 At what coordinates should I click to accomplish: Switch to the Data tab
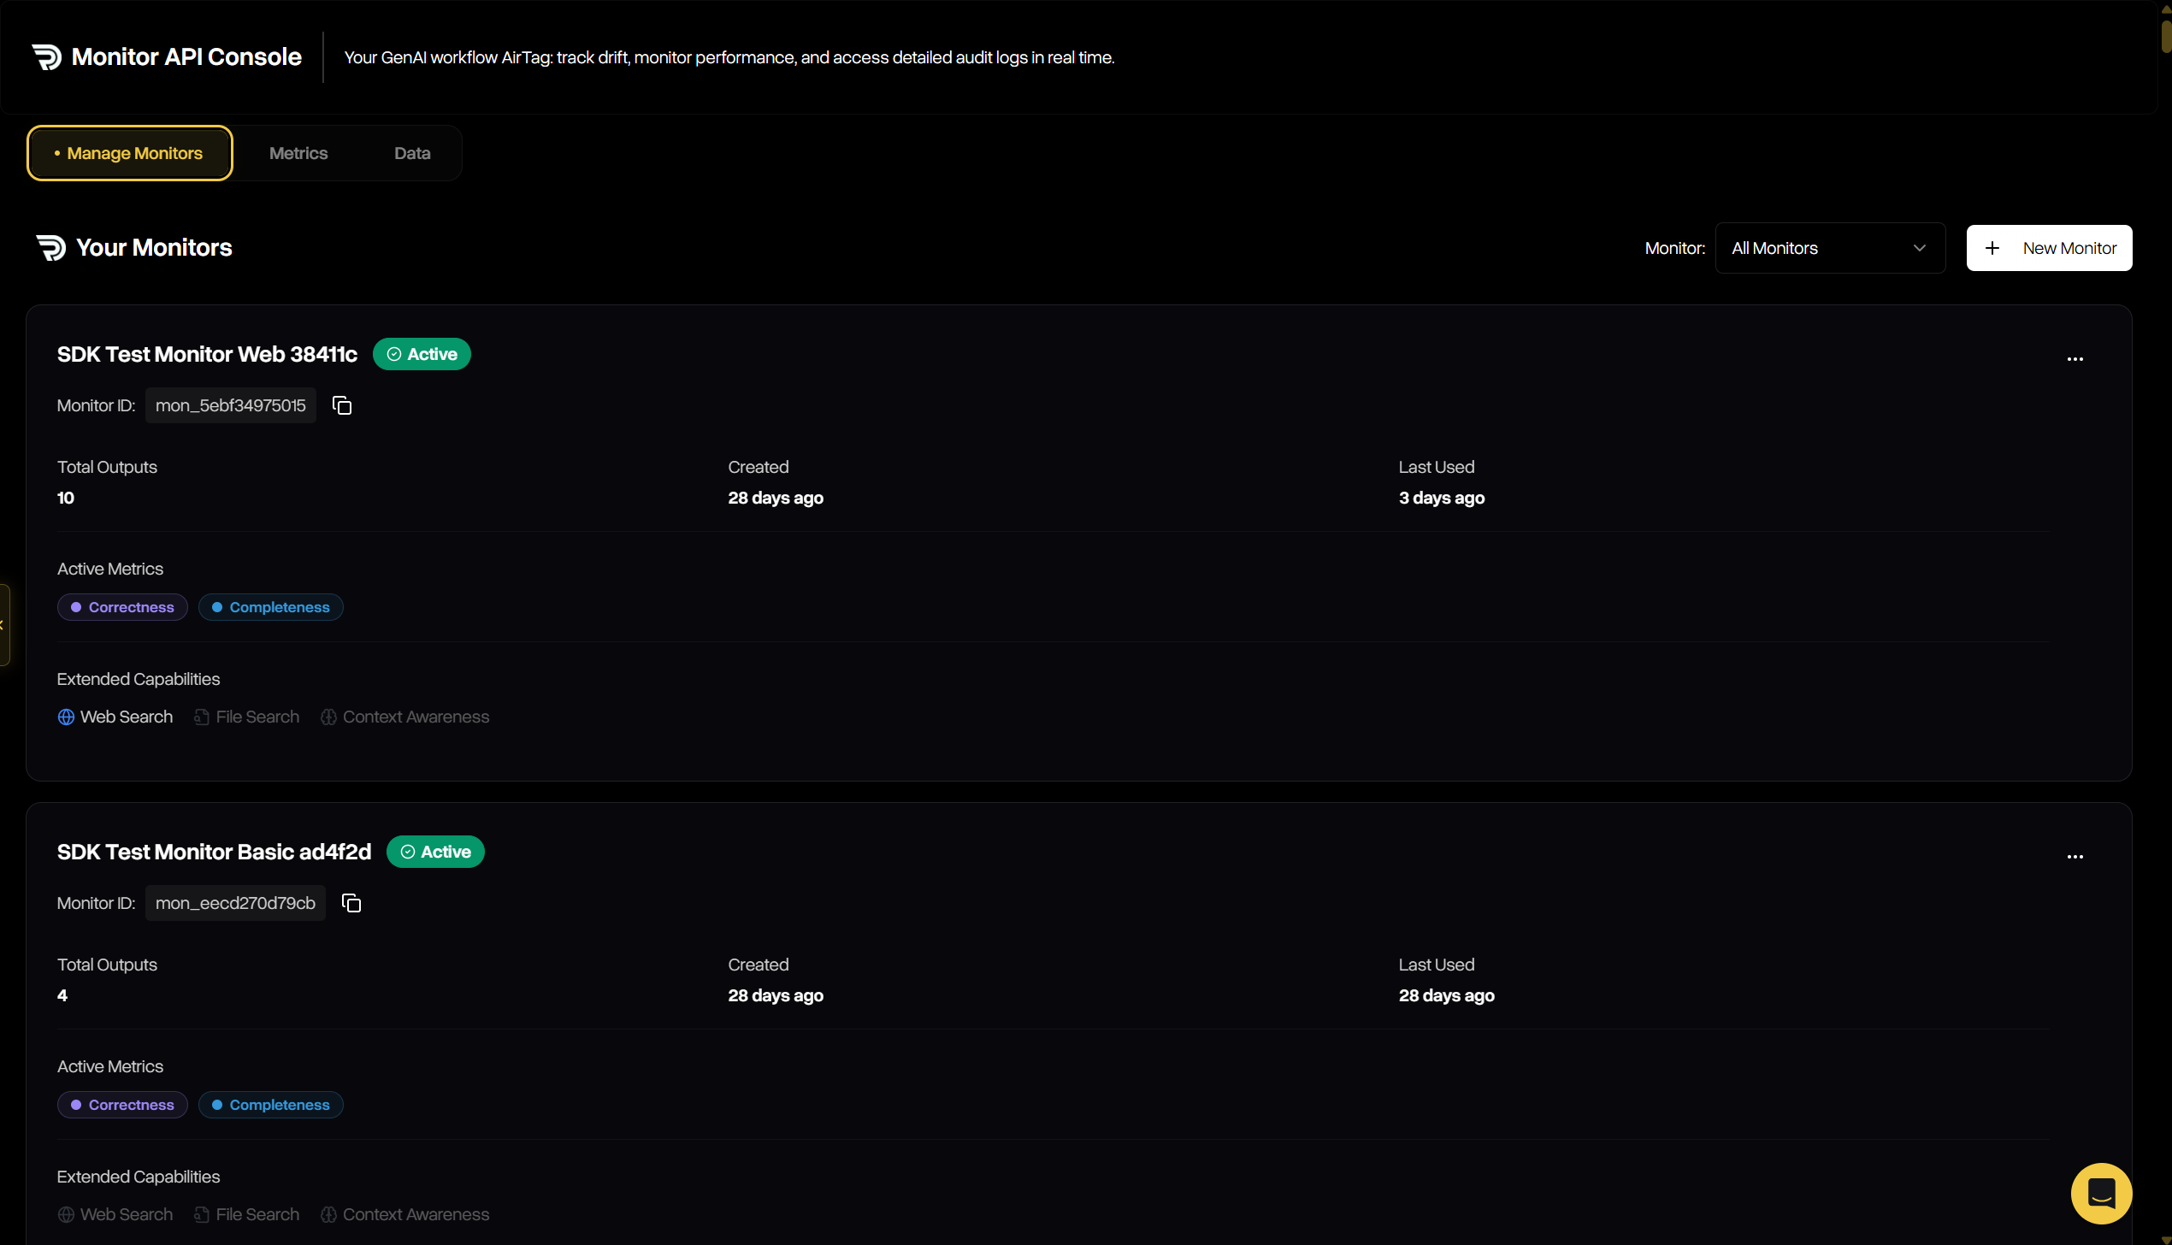[x=411, y=152]
